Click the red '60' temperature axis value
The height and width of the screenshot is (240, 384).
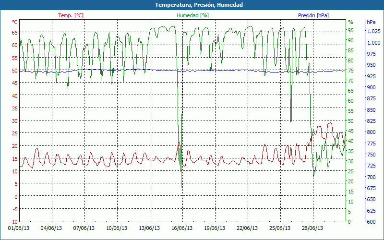(15, 45)
